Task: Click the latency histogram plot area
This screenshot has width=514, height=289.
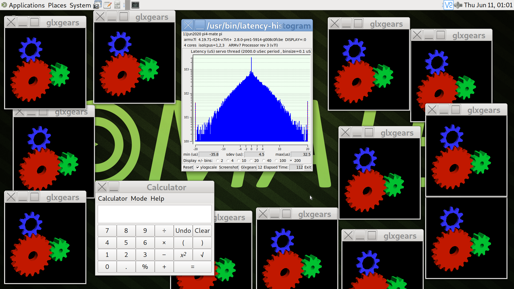Action: (251, 99)
